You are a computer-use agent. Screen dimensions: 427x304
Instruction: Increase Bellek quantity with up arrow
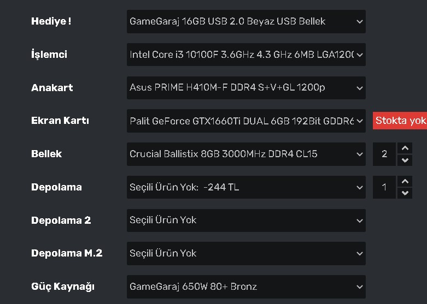405,148
